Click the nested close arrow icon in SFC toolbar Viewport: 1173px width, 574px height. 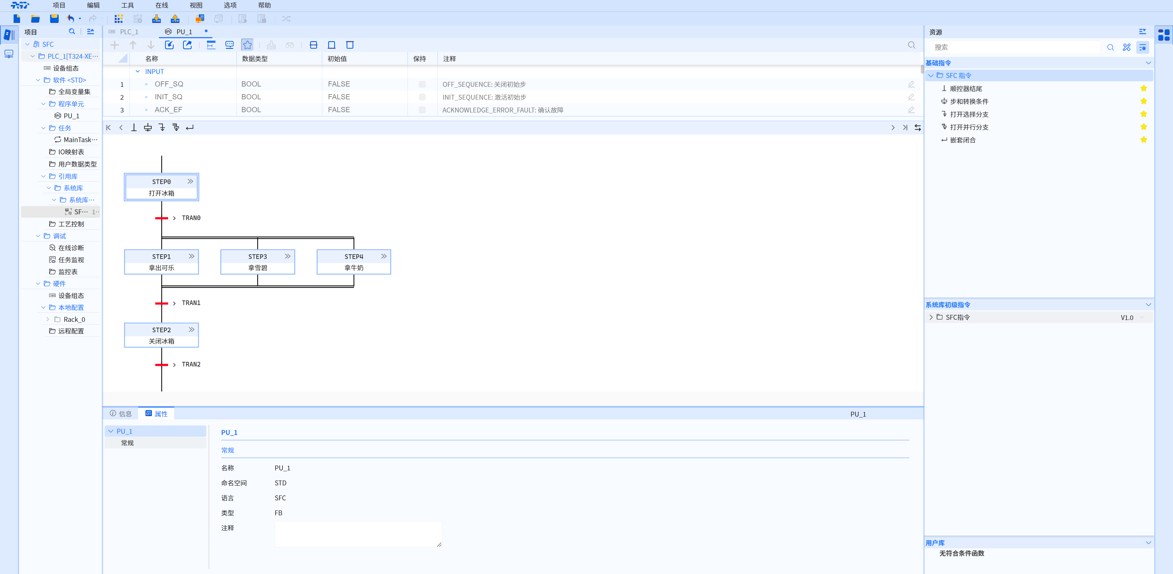pos(190,127)
